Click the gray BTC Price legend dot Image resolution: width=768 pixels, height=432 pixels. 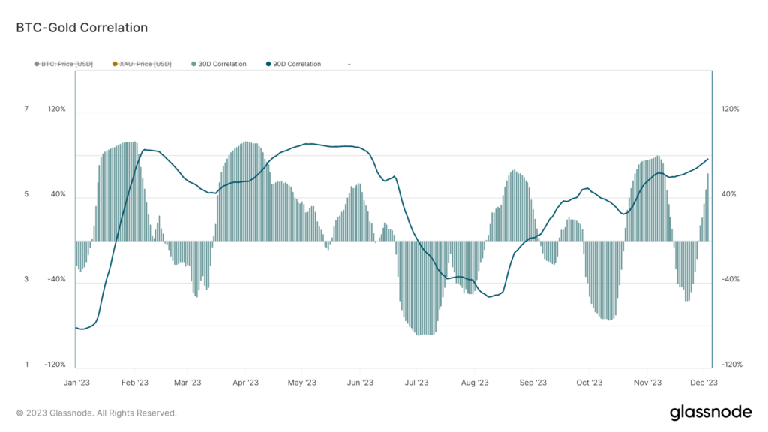(x=37, y=64)
